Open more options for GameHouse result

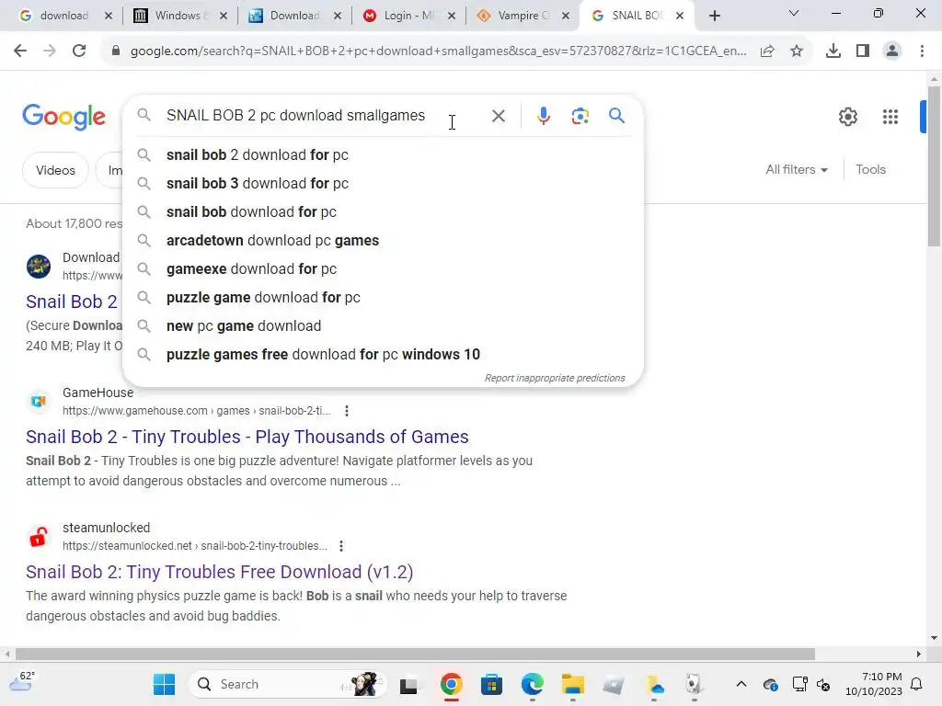click(x=347, y=411)
